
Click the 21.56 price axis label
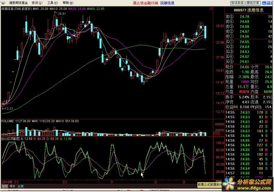tap(220, 57)
